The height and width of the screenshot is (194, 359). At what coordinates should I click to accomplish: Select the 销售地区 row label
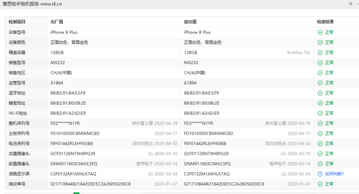point(17,73)
